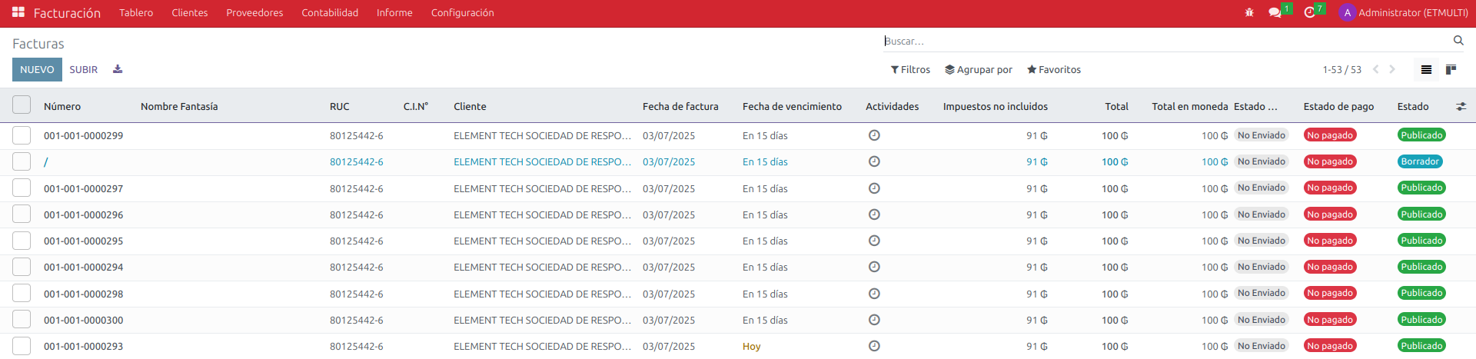Click activity clock for invoice 001-001-0000297

point(874,188)
